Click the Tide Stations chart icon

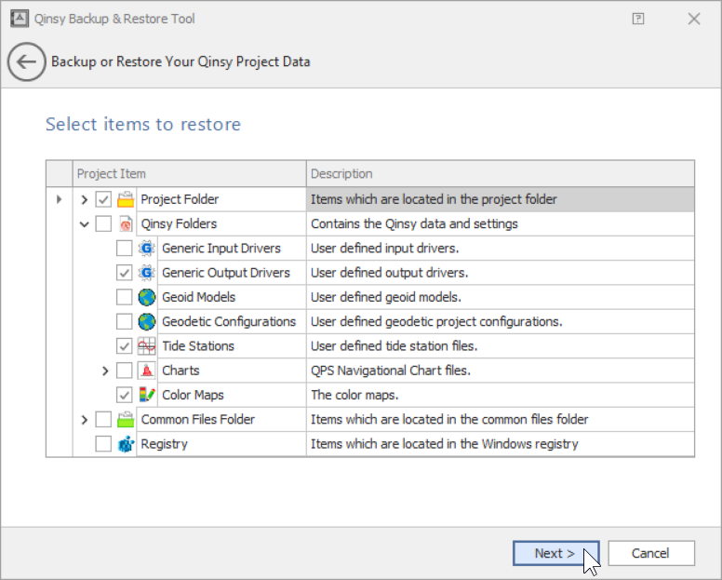147,346
